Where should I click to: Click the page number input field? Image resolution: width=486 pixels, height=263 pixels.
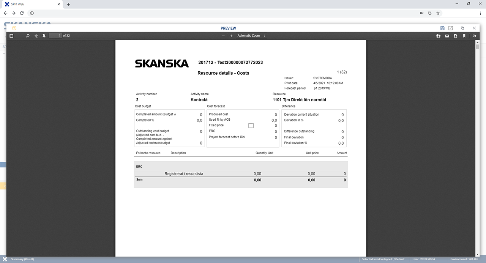pos(55,36)
